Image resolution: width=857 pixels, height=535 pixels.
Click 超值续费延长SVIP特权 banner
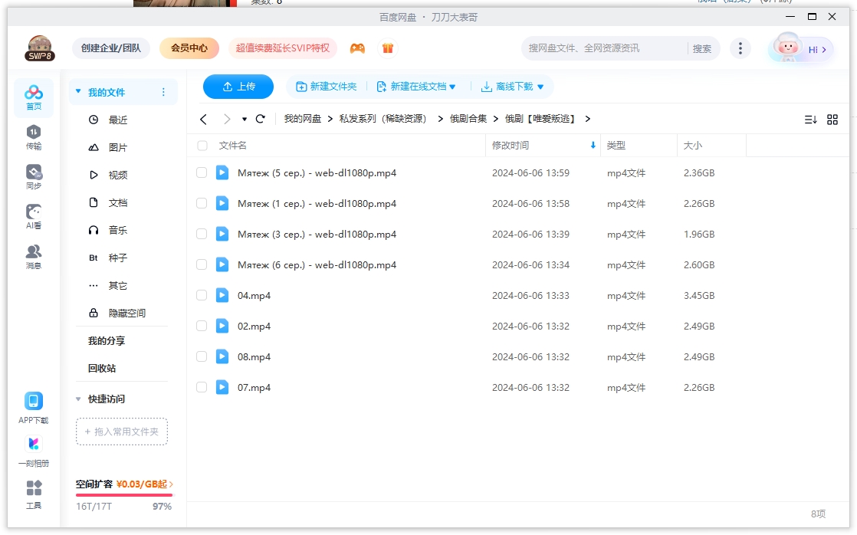tap(283, 48)
